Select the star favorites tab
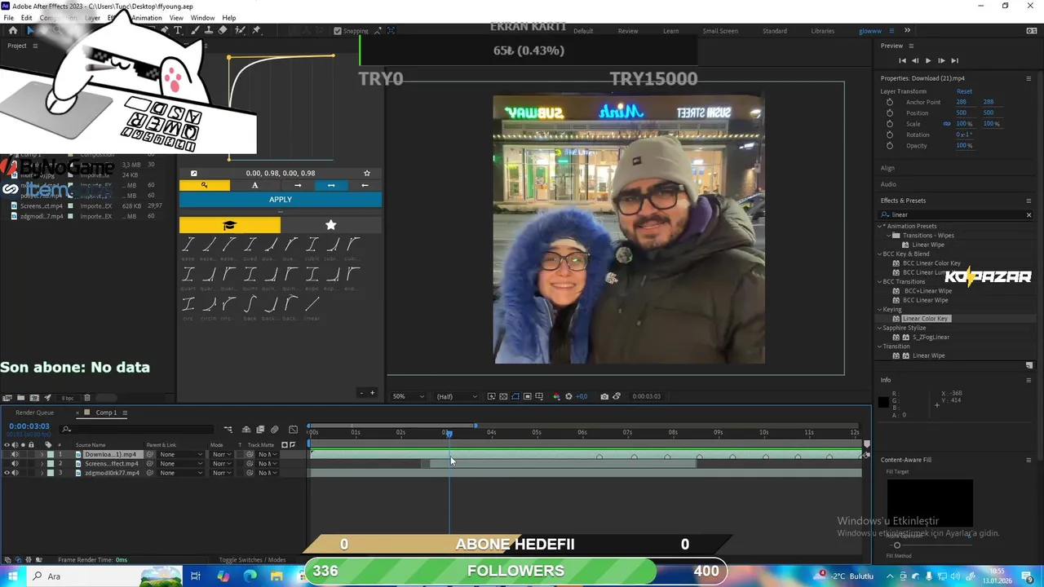Screen dimensions: 1044x587 [330, 225]
